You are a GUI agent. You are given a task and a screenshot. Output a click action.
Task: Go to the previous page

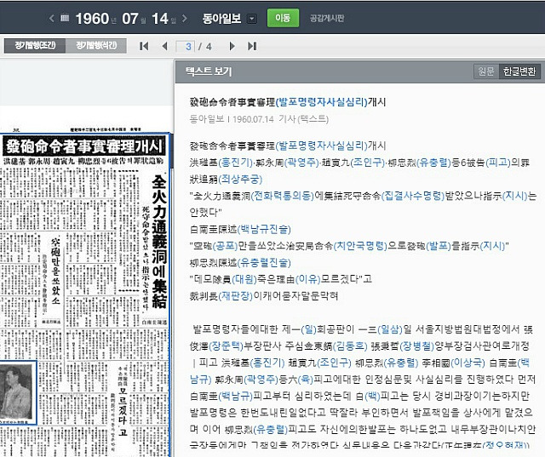(164, 46)
